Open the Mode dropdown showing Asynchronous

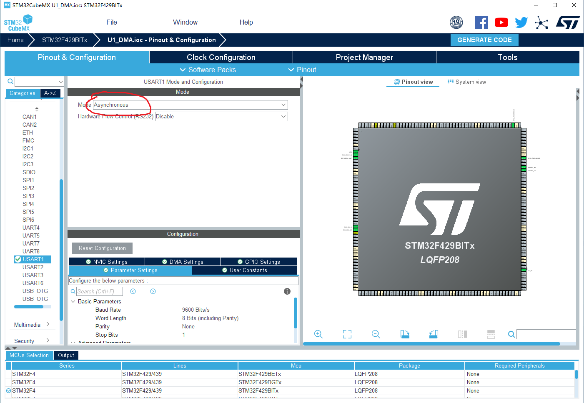283,105
